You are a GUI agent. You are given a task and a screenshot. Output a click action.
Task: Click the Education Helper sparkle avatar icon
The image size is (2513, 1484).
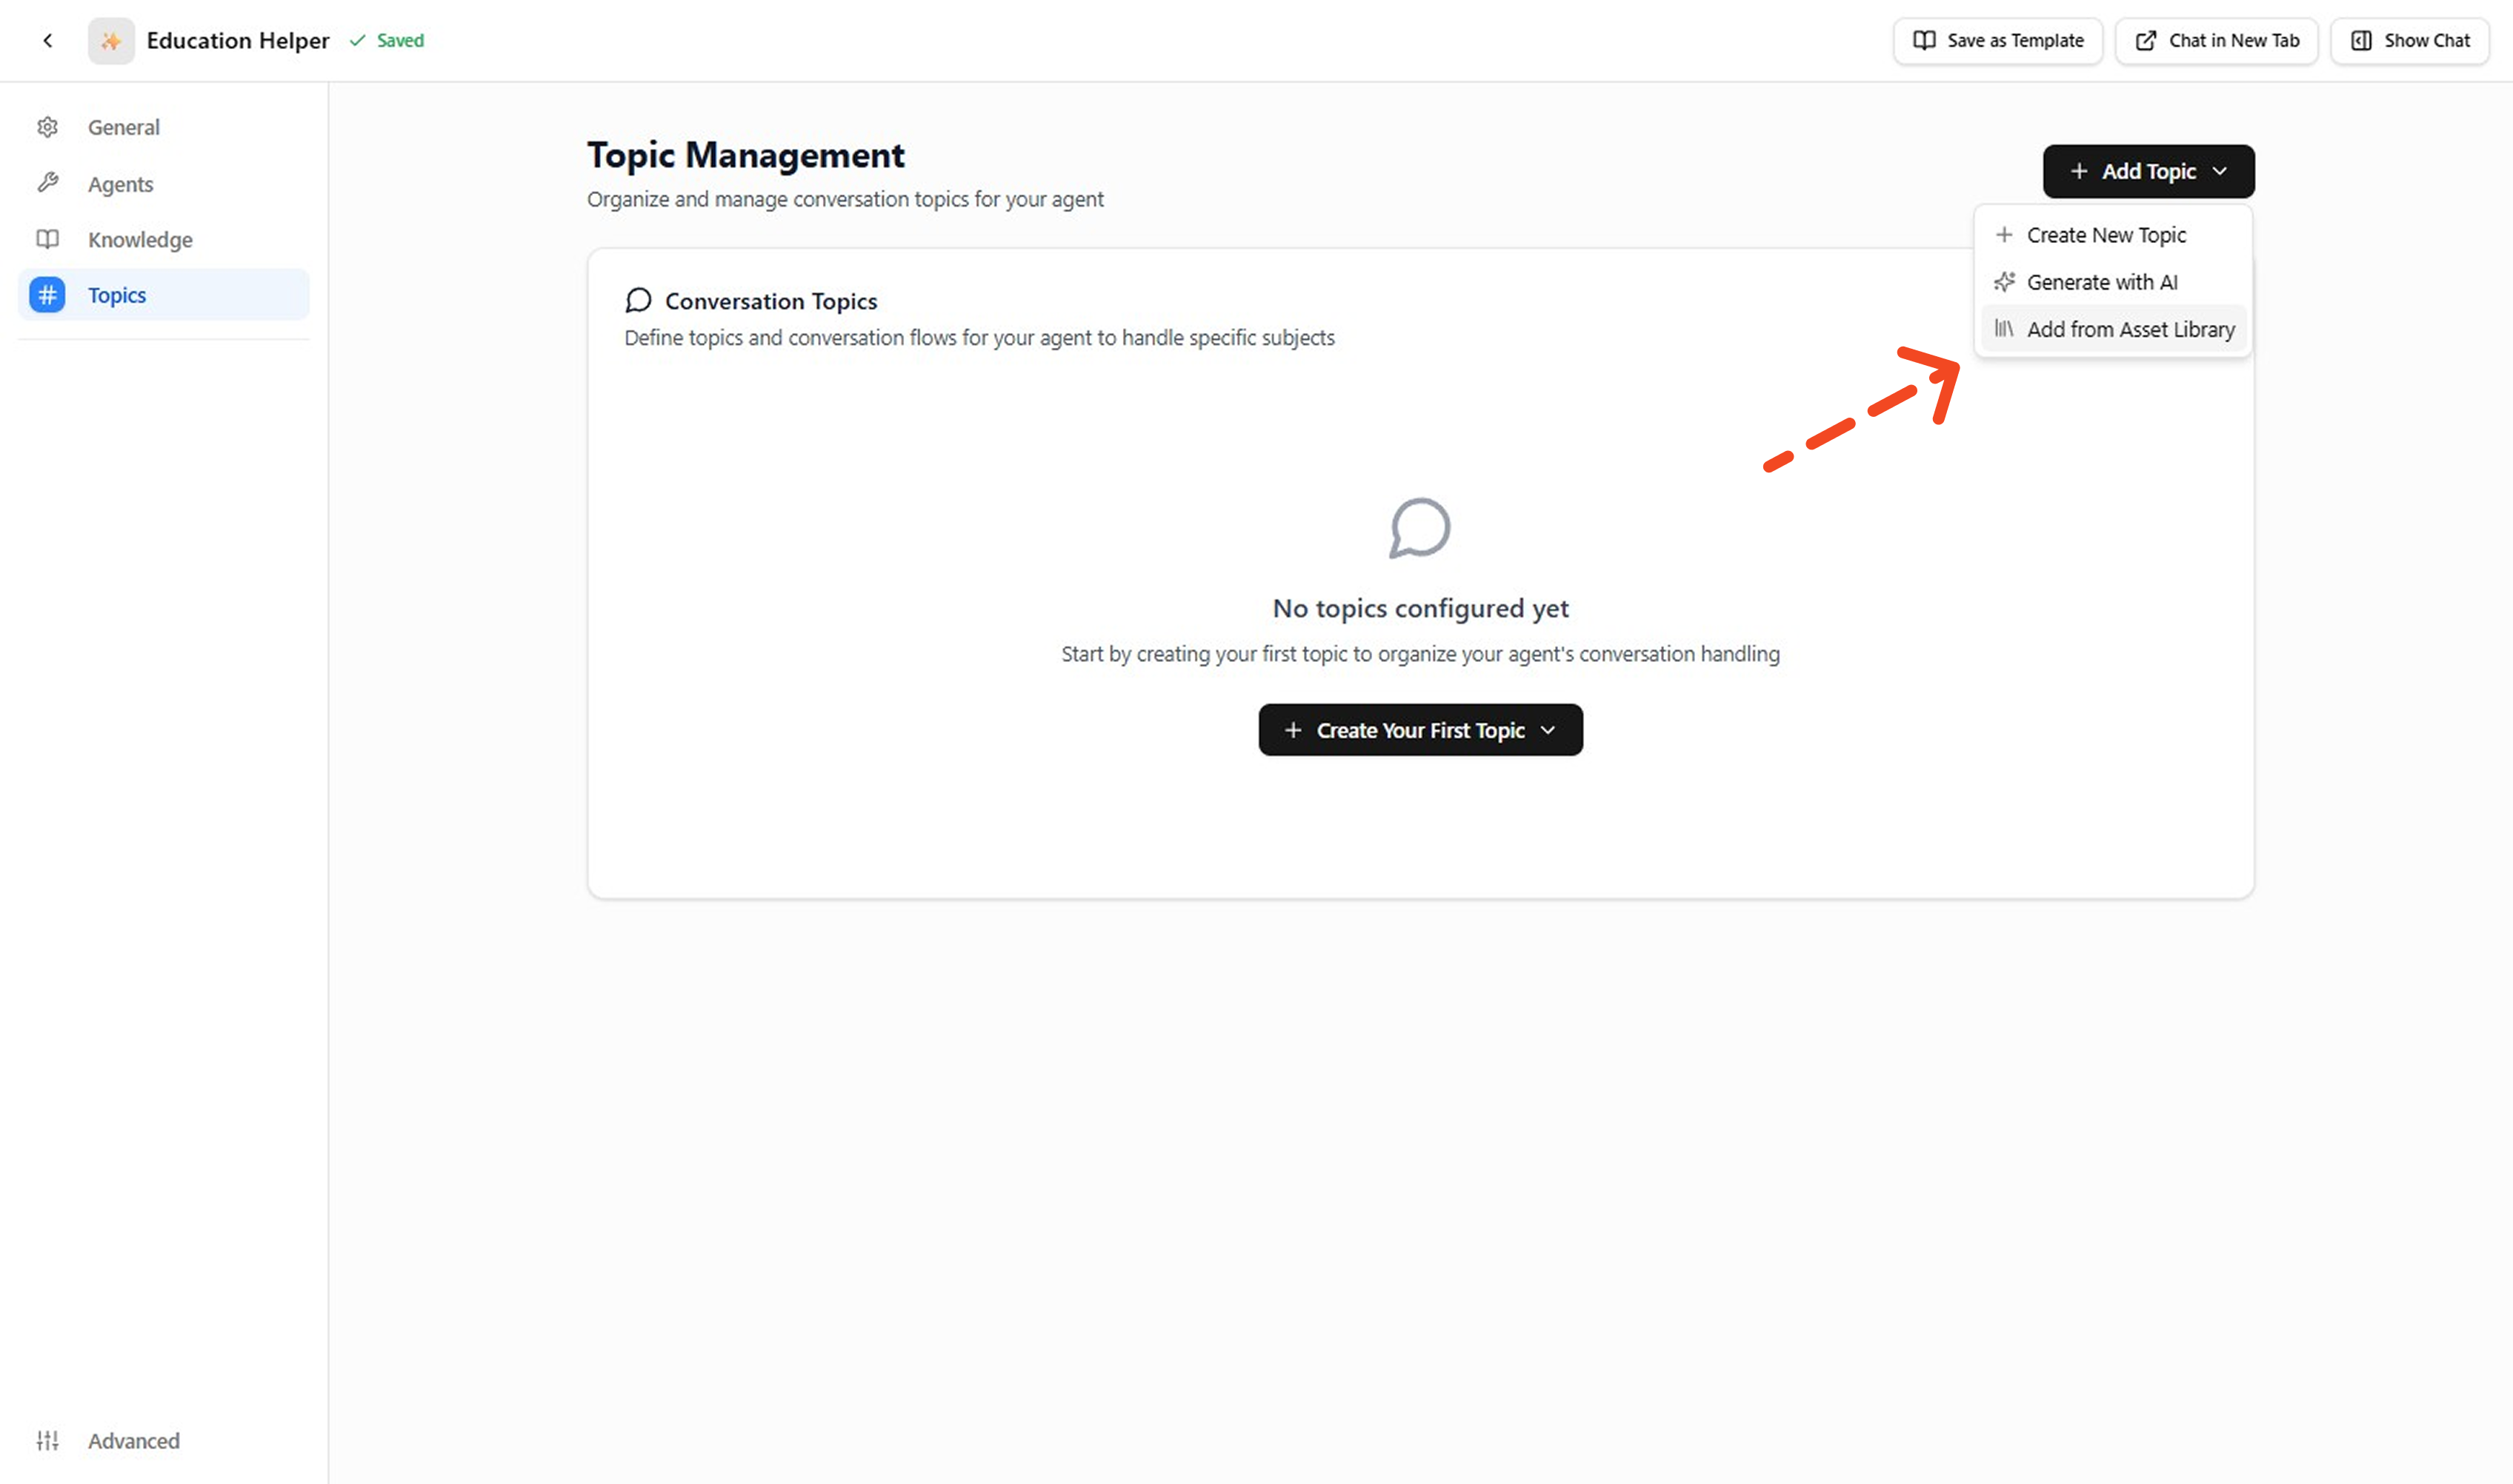(x=111, y=41)
